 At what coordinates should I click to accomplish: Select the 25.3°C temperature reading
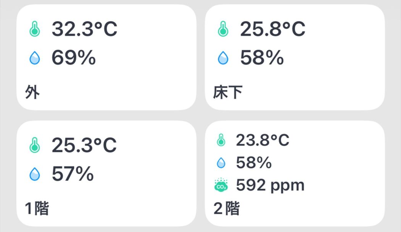coord(84,145)
